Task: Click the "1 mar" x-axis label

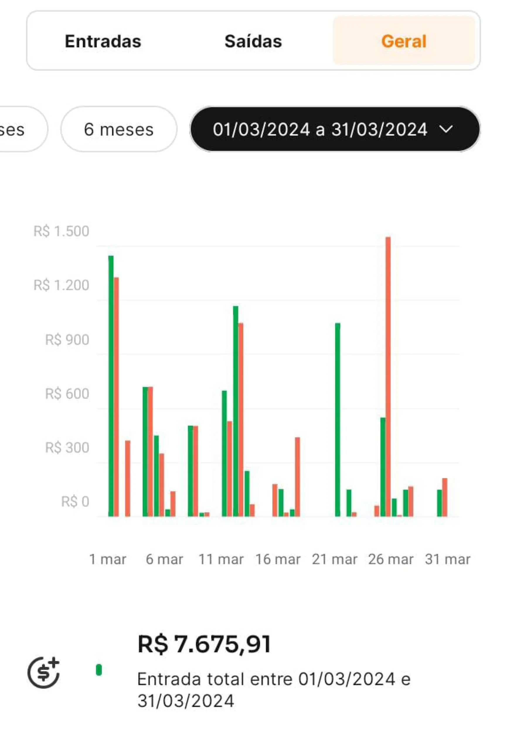Action: [108, 559]
